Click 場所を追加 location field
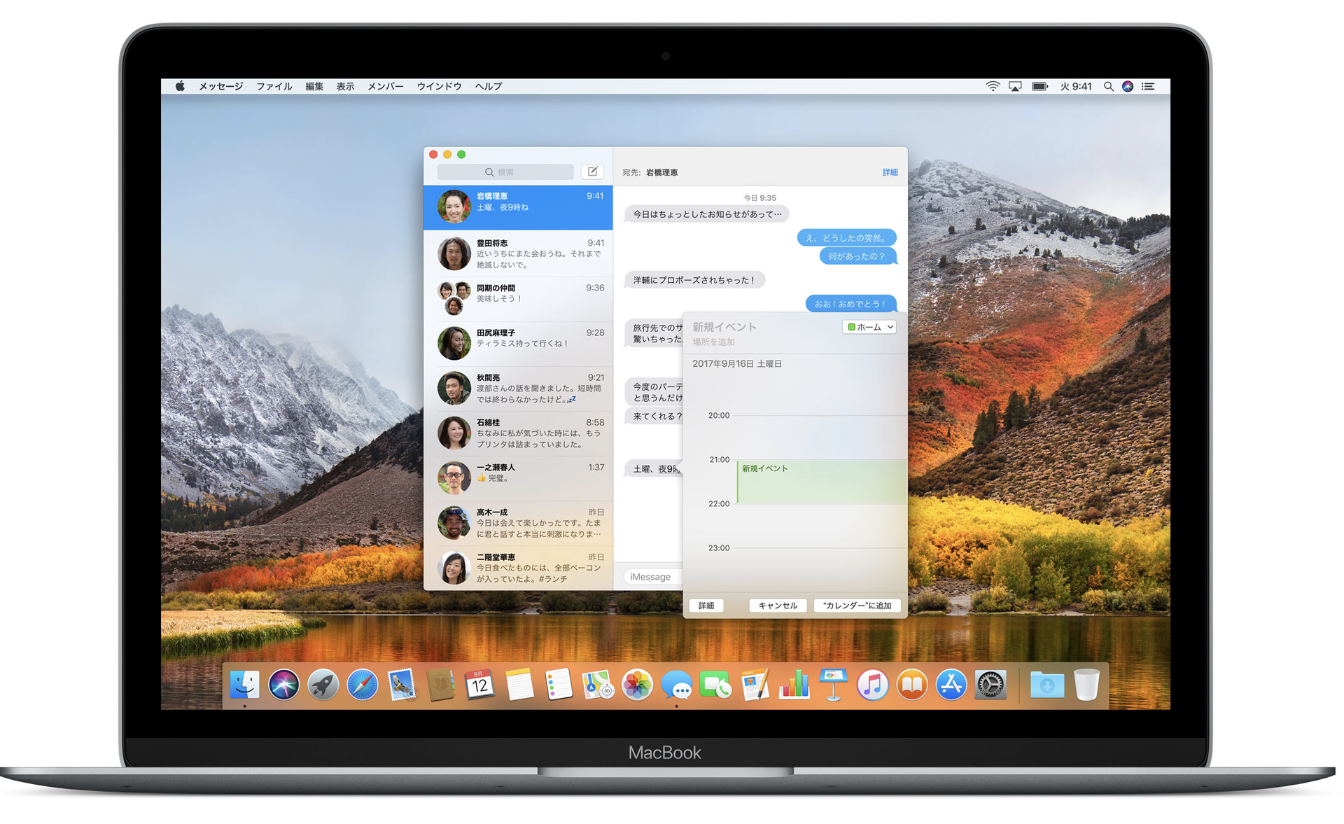The height and width of the screenshot is (824, 1344). pos(713,342)
